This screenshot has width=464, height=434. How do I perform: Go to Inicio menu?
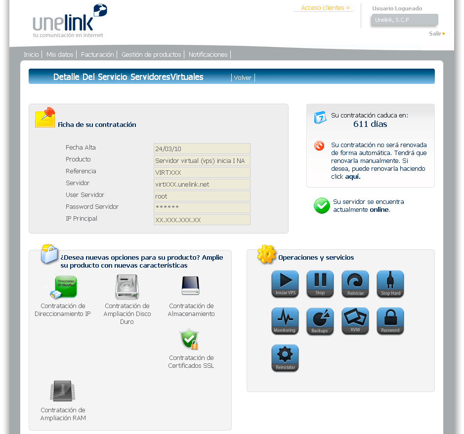pos(31,54)
